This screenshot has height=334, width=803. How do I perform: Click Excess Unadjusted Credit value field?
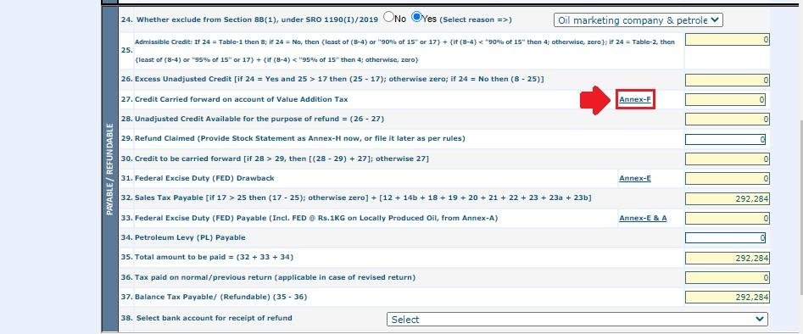coord(728,80)
